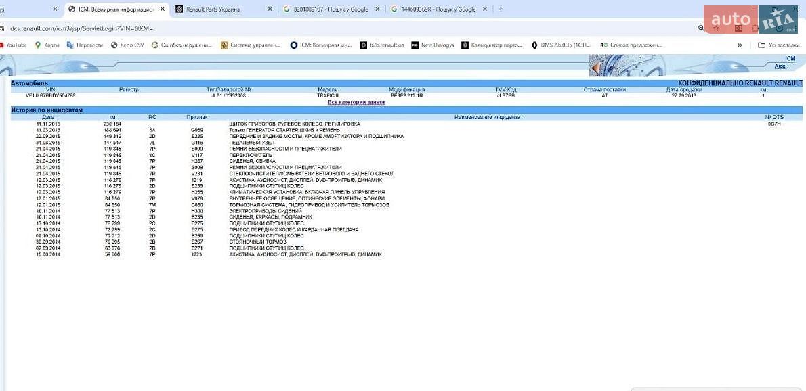Open the Aide help link
The width and height of the screenshot is (806, 391).
780,66
